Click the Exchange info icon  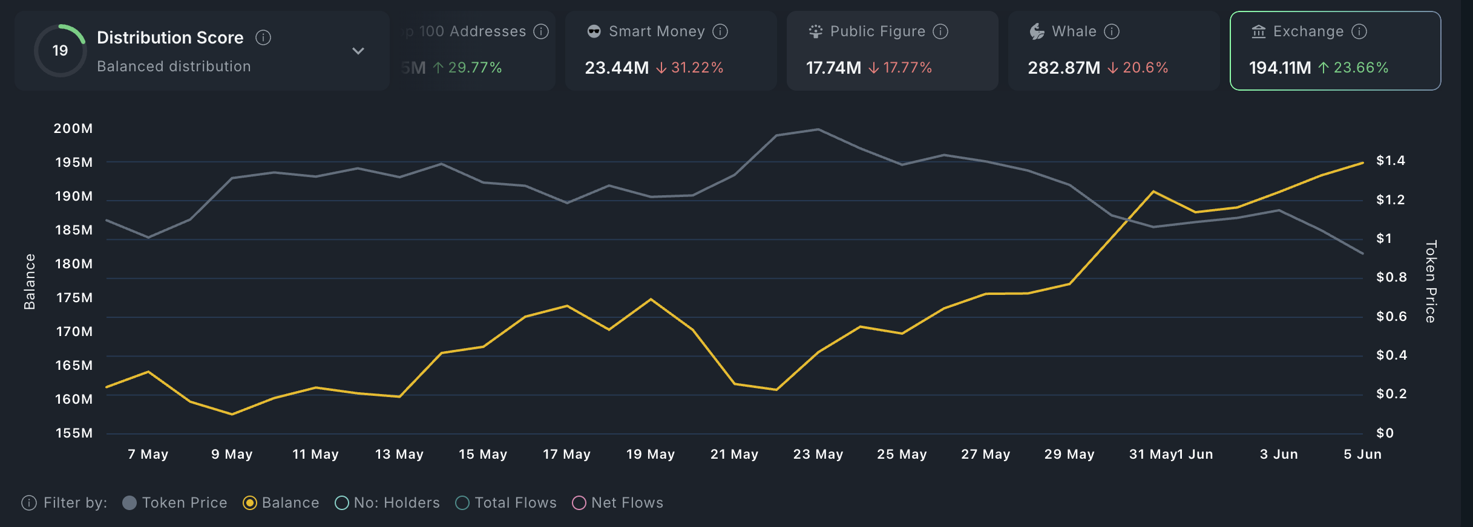[x=1359, y=31]
